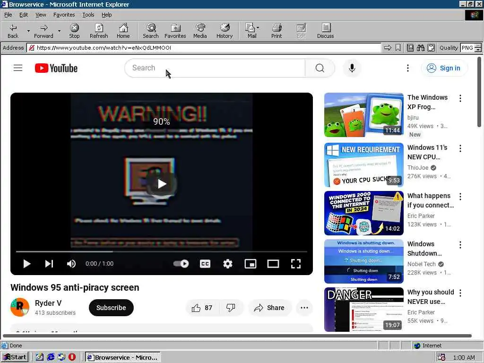Open the Quality PNG dropdown

pos(478,48)
